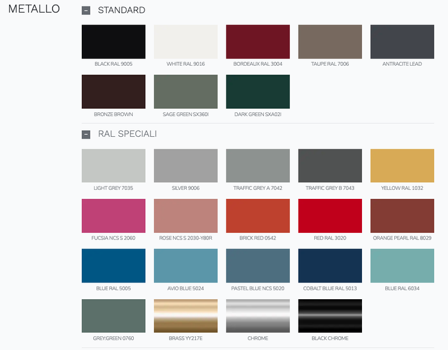Click the 'CHROME' label under silver swatch
This screenshot has width=448, height=350.
click(x=257, y=338)
